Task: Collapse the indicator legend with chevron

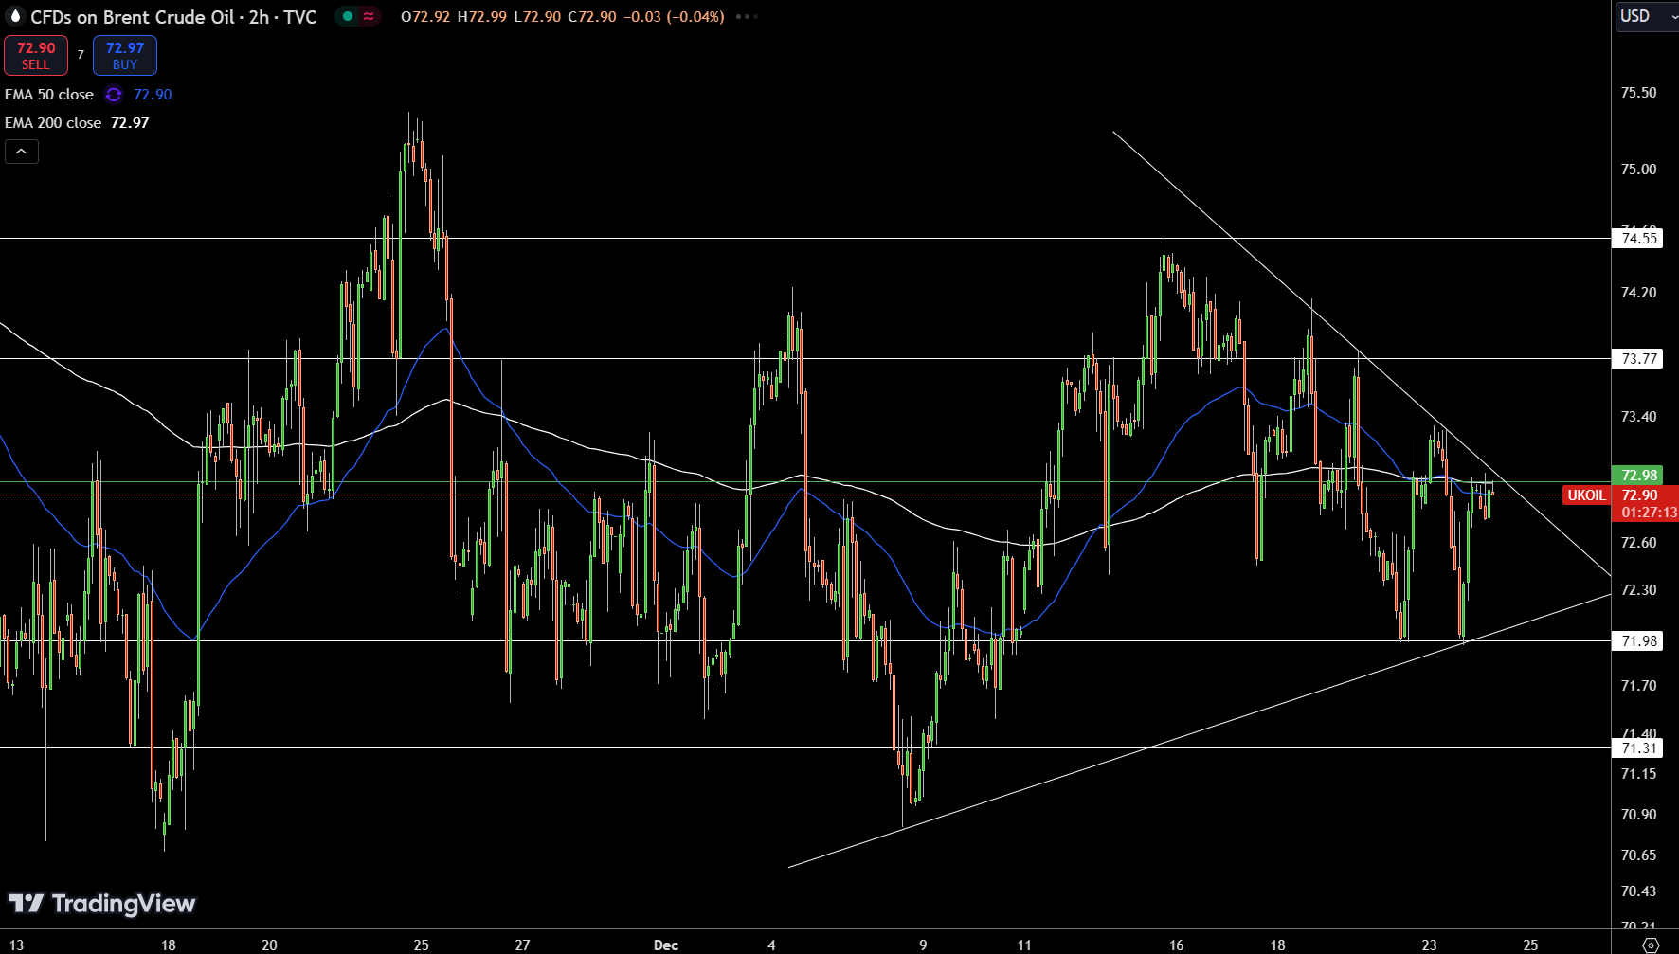Action: (x=22, y=152)
